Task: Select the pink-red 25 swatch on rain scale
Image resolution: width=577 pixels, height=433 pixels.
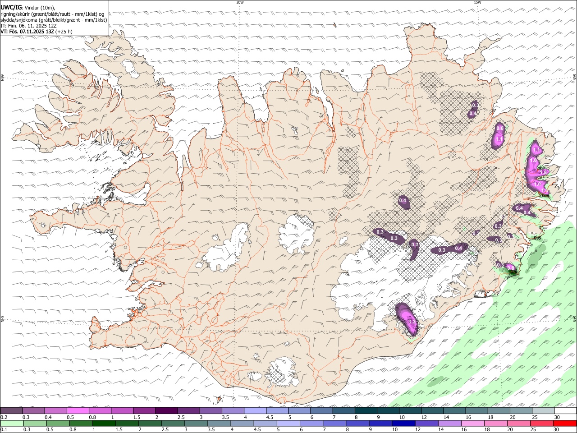Action: click(541, 424)
